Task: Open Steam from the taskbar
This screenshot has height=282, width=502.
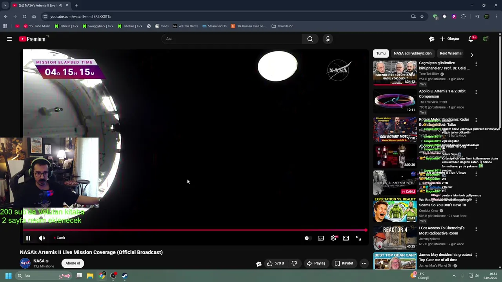Action: (x=124, y=276)
